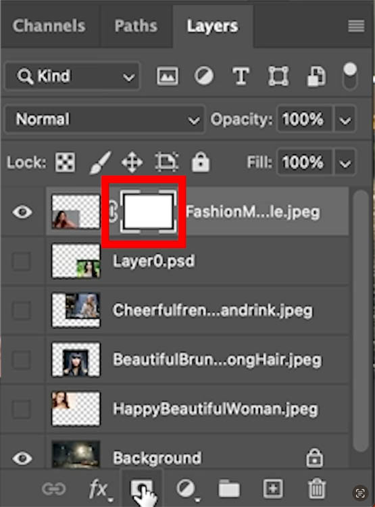
Task: Click the Delete layer trash icon
Action: point(316,488)
